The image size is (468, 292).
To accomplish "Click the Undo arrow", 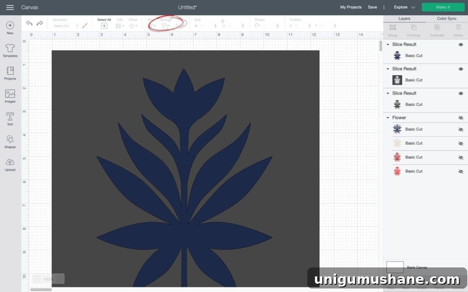I will click(x=29, y=23).
